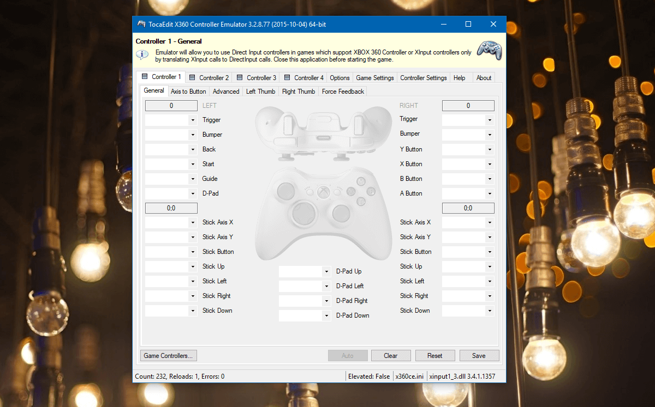Click the Controller 3 tab status icon
The height and width of the screenshot is (407, 655).
[x=240, y=77]
